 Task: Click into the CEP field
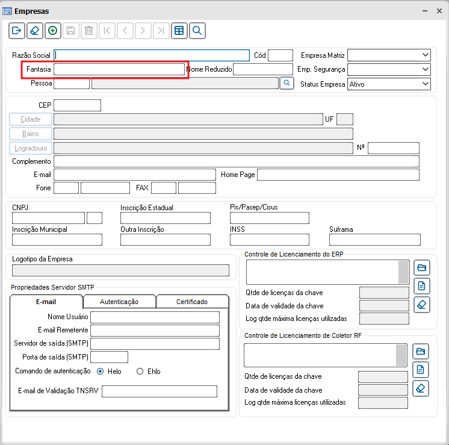coord(77,105)
